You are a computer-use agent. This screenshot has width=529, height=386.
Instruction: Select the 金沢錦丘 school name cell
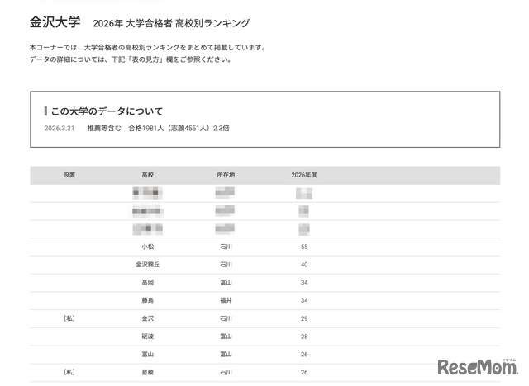tap(148, 265)
